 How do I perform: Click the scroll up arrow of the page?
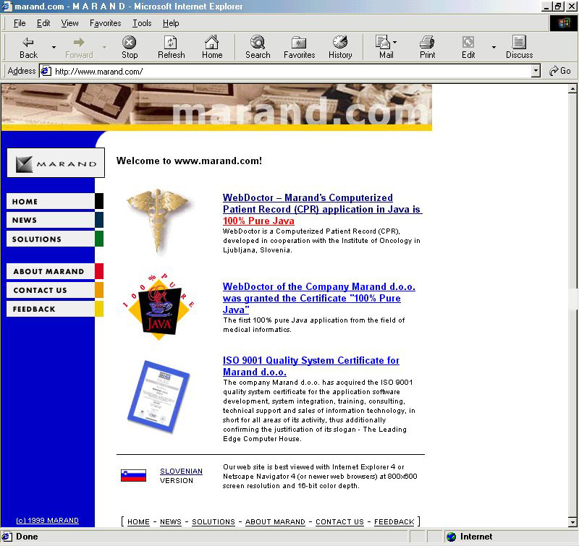[572, 88]
